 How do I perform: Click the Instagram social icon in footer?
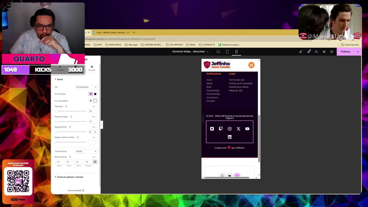[230, 129]
